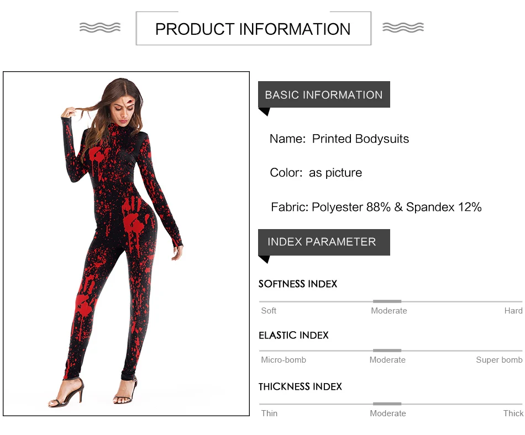Click the Elastic Index slider handle
The width and height of the screenshot is (525, 435).
(x=387, y=351)
